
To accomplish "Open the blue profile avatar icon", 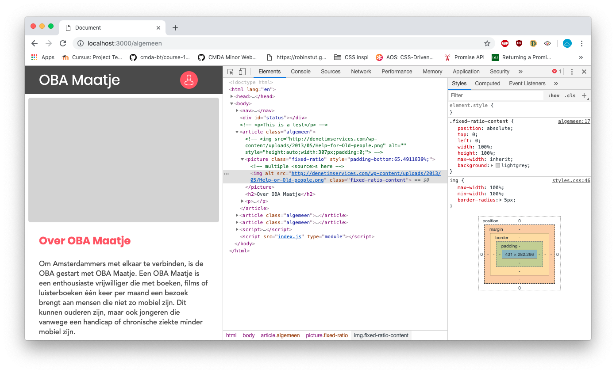I will 567,43.
